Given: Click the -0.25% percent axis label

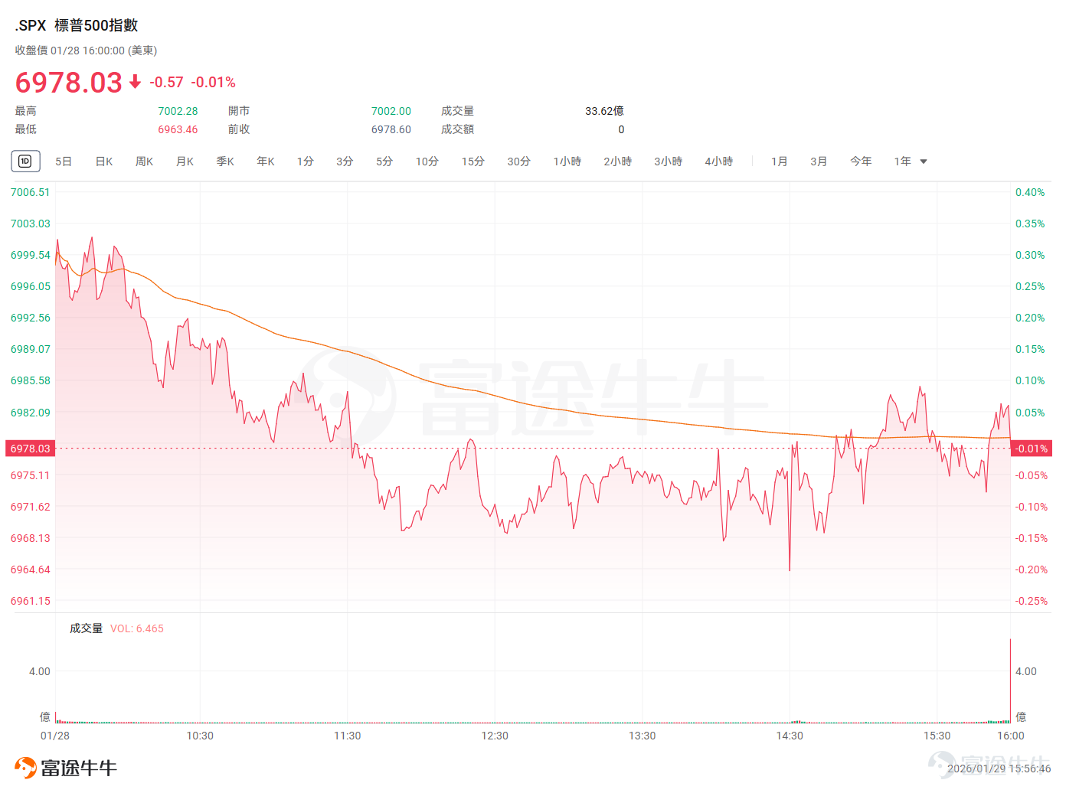Looking at the screenshot, I should 1032,601.
